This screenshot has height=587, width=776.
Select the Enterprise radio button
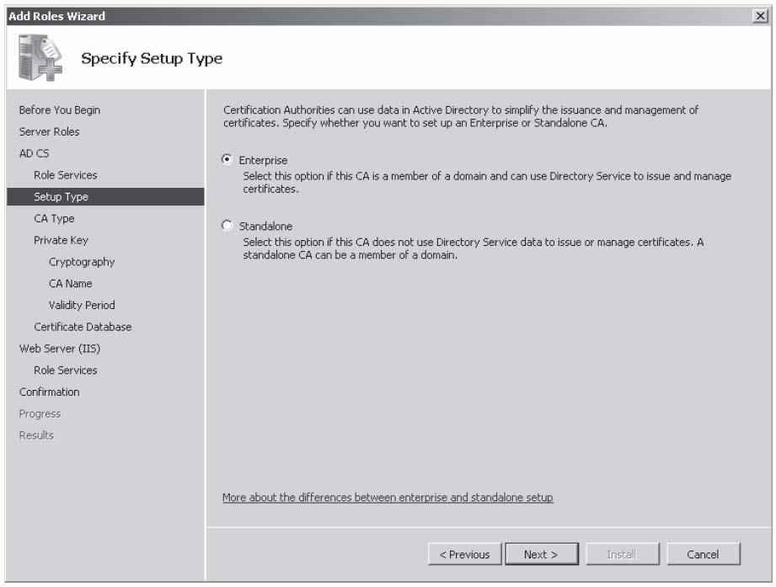pos(227,159)
